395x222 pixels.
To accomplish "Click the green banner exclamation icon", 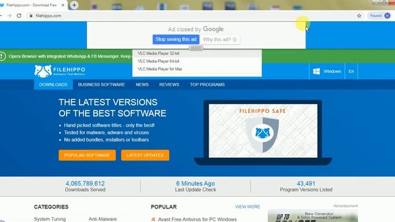I will [2, 56].
